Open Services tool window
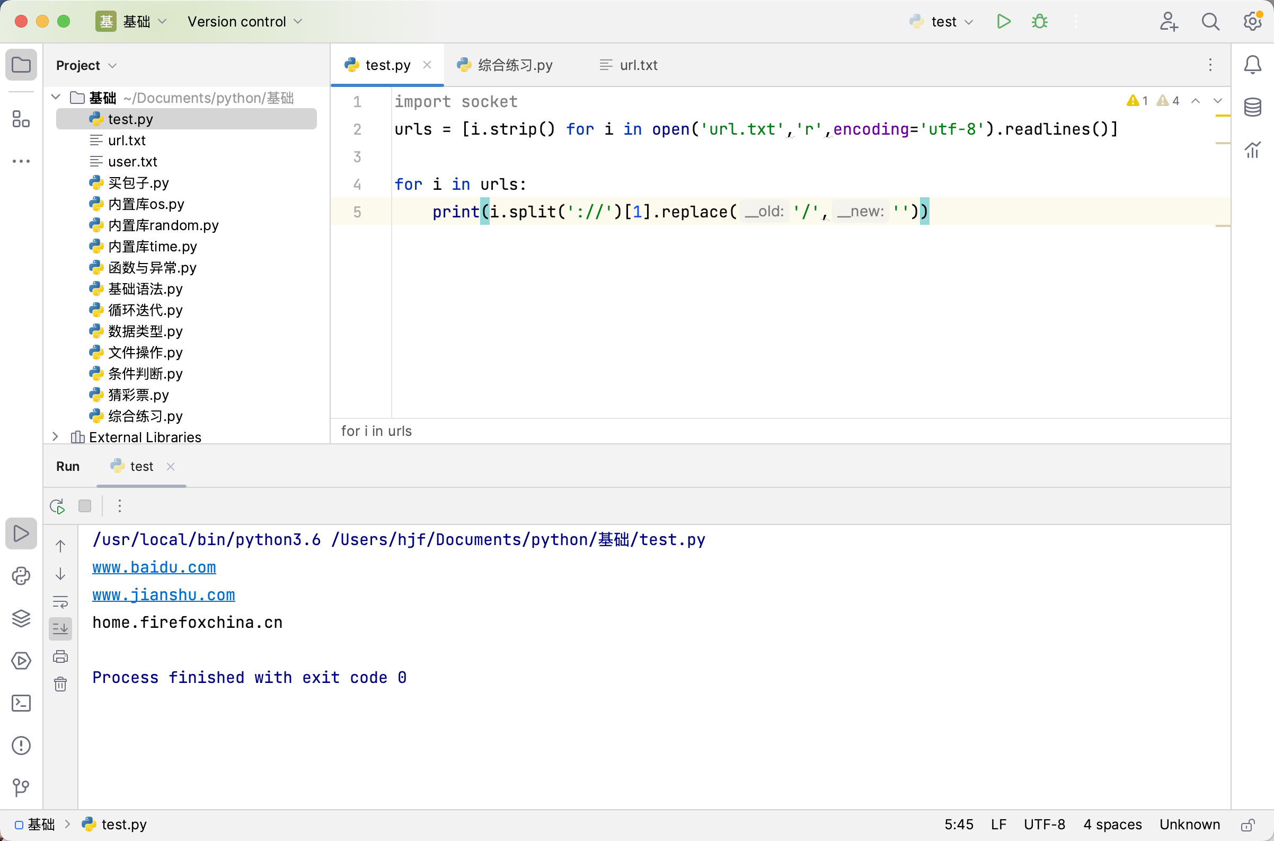The width and height of the screenshot is (1274, 841). pyautogui.click(x=21, y=660)
